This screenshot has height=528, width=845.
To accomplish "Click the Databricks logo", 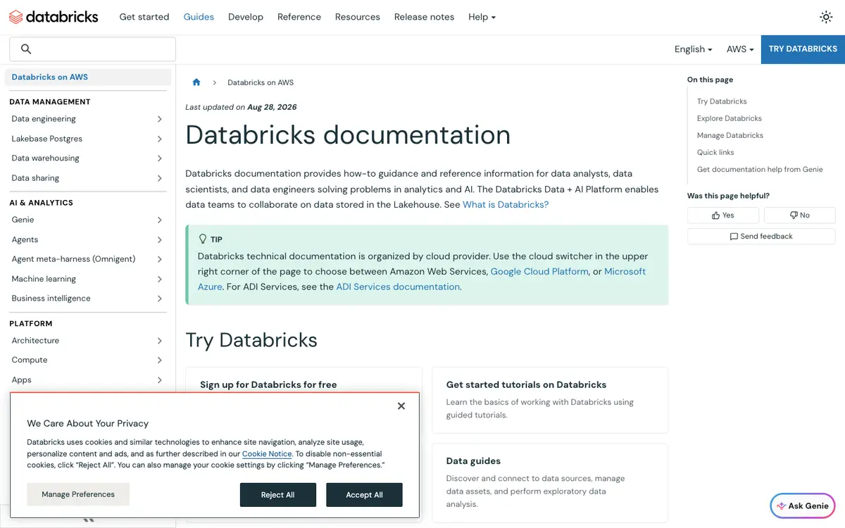I will (x=54, y=17).
